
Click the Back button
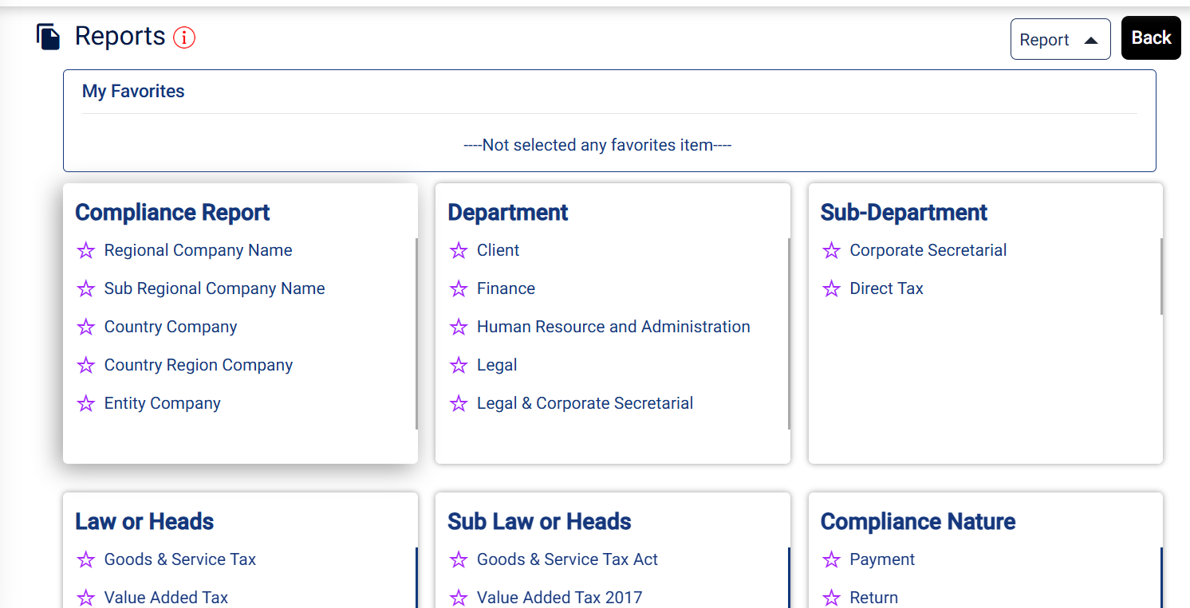pyautogui.click(x=1151, y=38)
